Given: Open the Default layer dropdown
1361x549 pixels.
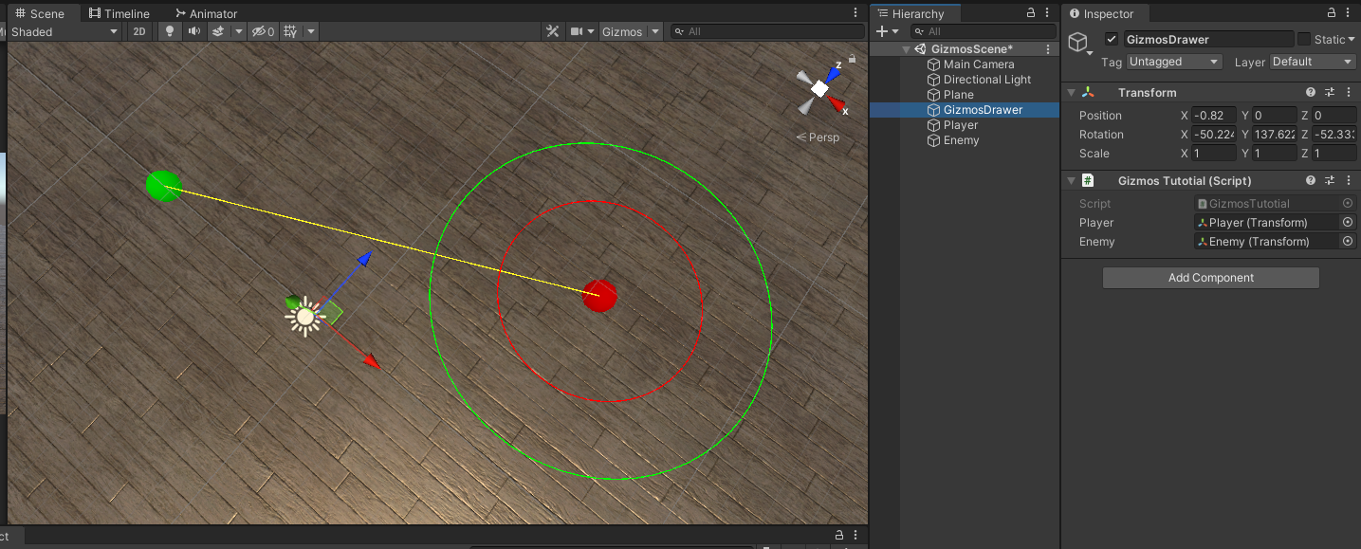Looking at the screenshot, I should tap(1312, 61).
